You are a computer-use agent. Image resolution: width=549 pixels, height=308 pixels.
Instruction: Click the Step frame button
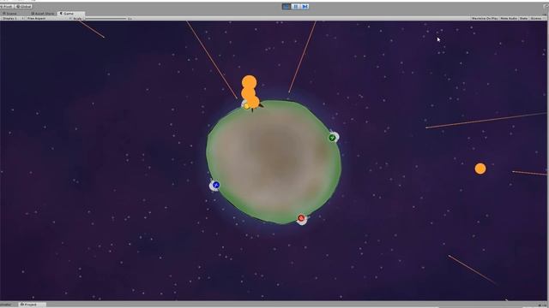pos(305,6)
